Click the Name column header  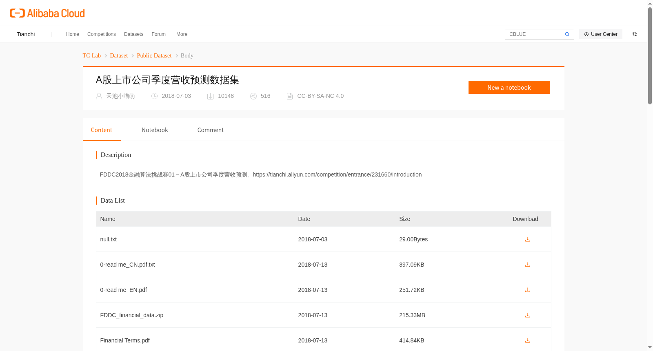[108, 219]
